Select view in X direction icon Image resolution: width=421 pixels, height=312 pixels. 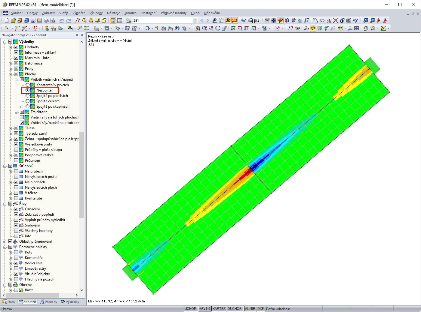(233, 28)
